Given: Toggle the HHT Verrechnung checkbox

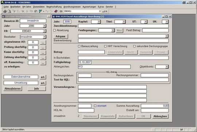Looking at the screenshot, I should tap(105, 46).
